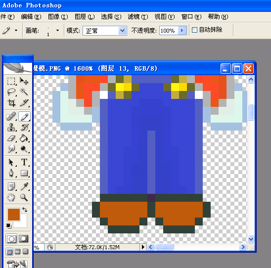Switch to Standard edit mode
Viewport: 271px width, 268px height.
11,239
